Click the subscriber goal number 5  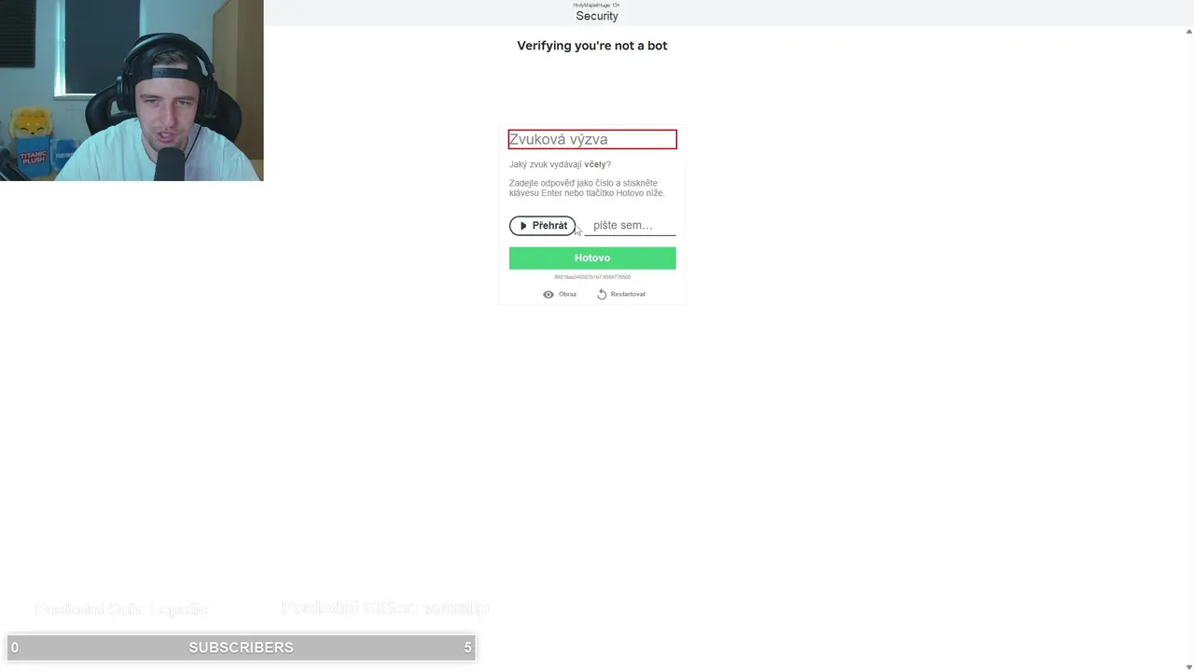click(x=467, y=647)
